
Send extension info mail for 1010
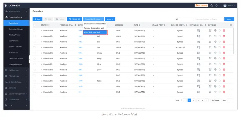pyautogui.click(x=199, y=86)
